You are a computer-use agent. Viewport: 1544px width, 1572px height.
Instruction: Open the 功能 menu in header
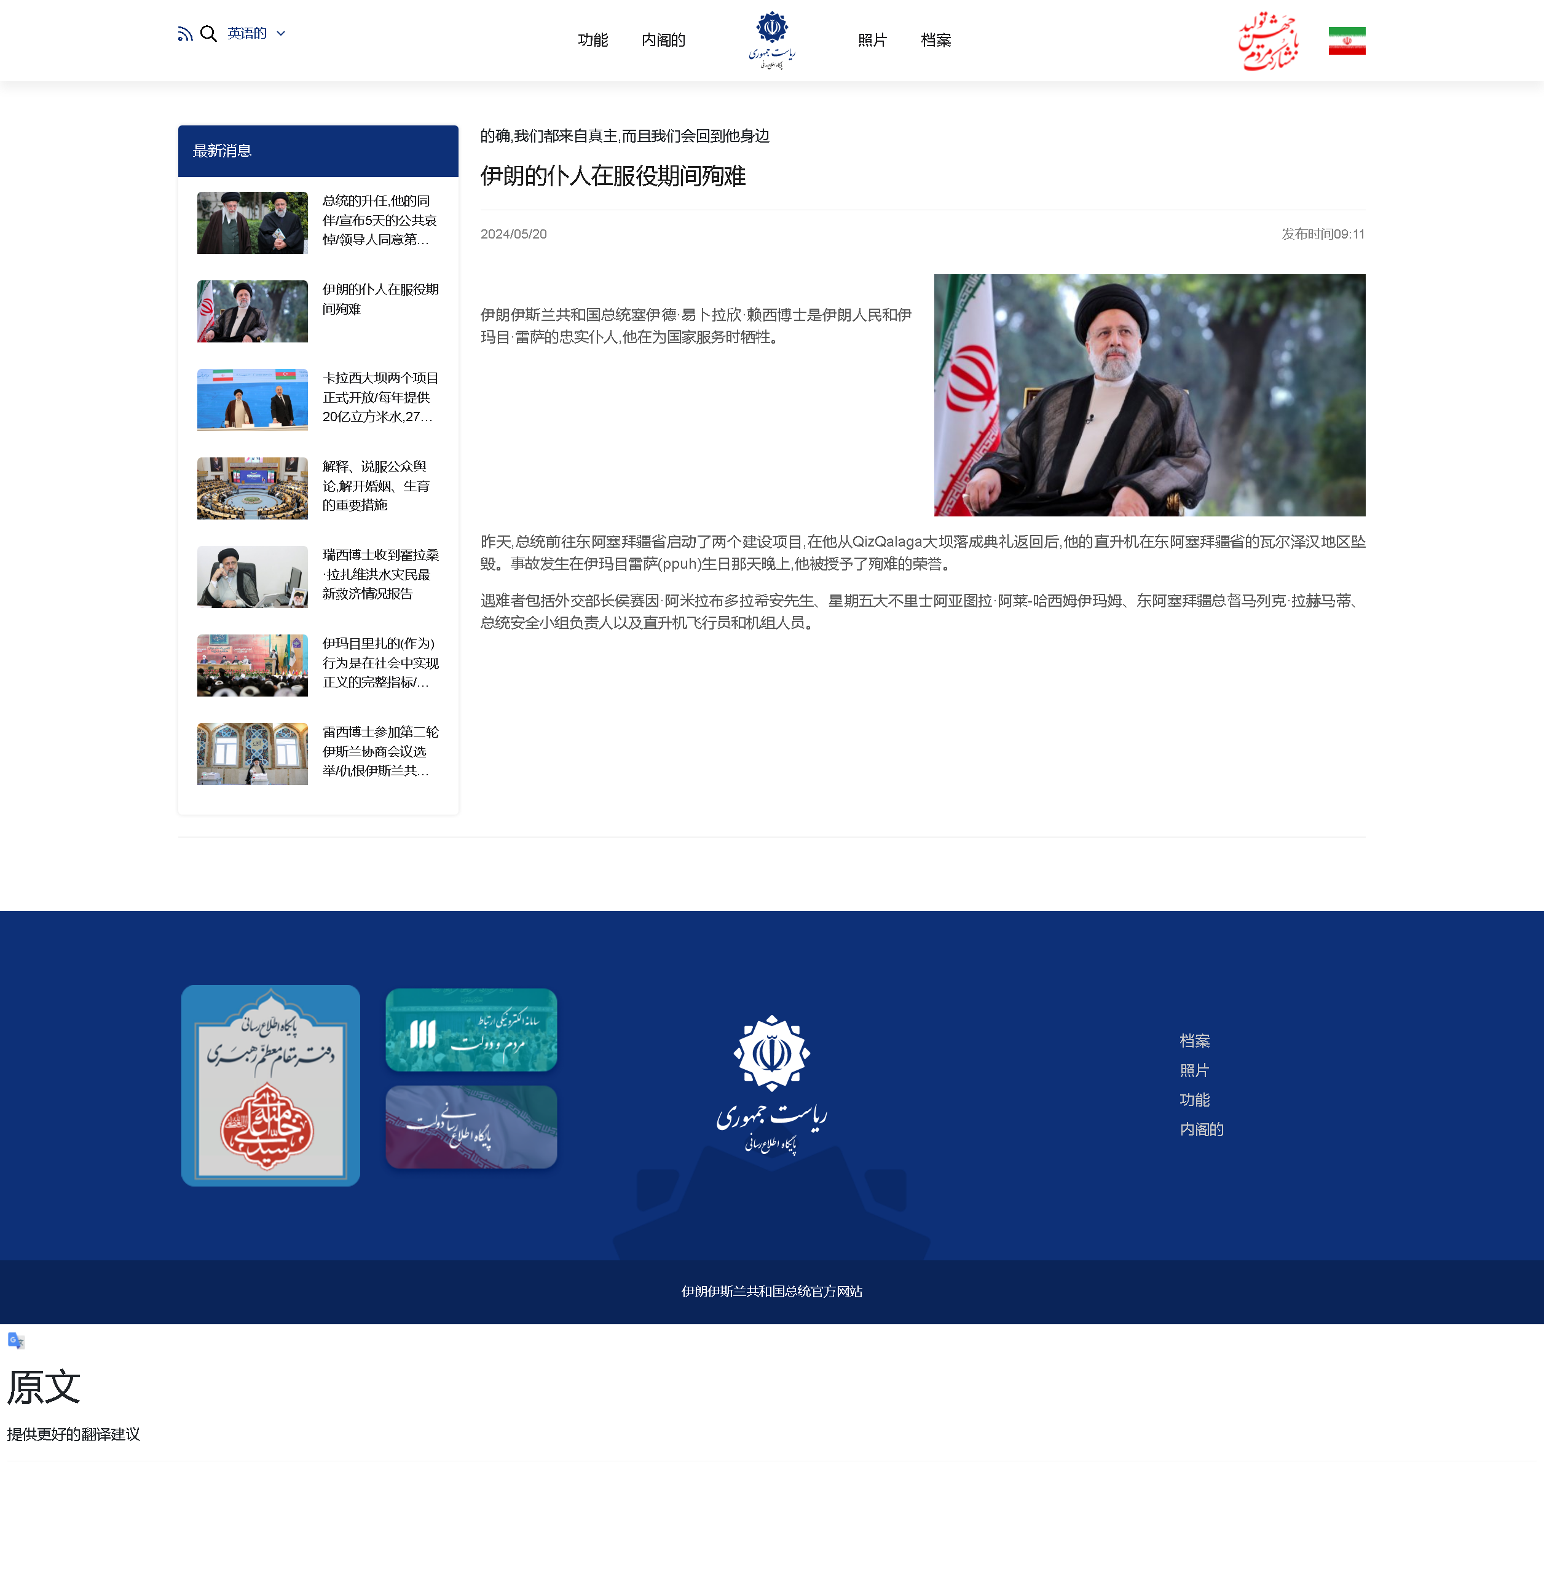tap(592, 41)
